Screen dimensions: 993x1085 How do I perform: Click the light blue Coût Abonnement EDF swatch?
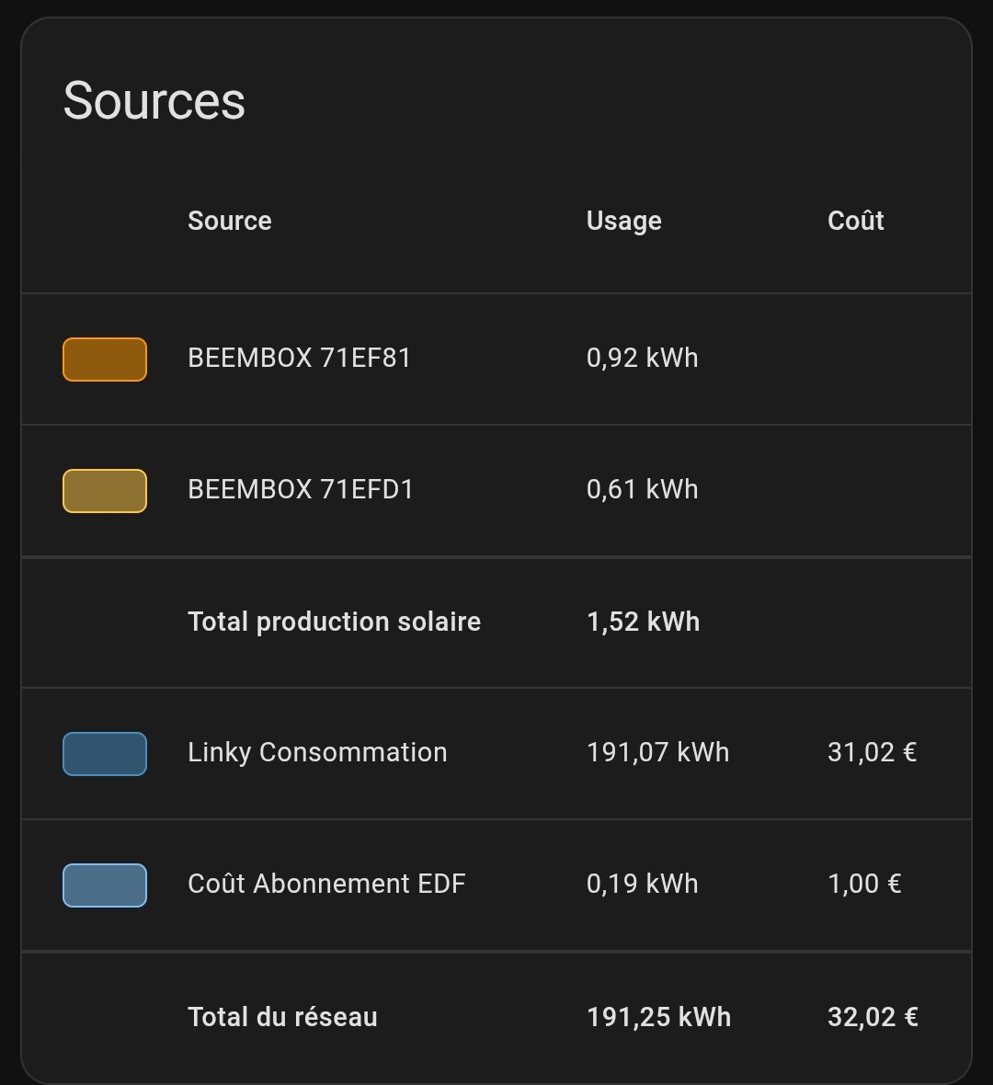click(x=104, y=885)
